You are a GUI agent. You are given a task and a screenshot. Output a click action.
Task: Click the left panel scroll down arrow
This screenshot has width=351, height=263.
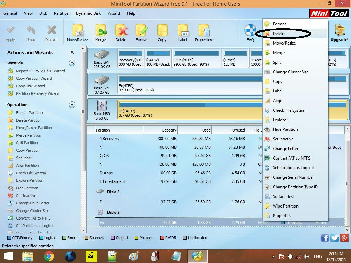tap(83, 230)
